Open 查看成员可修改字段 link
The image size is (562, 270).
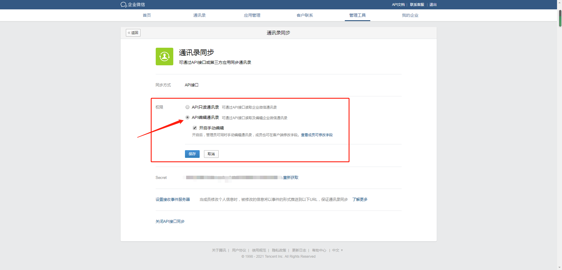[x=317, y=135]
